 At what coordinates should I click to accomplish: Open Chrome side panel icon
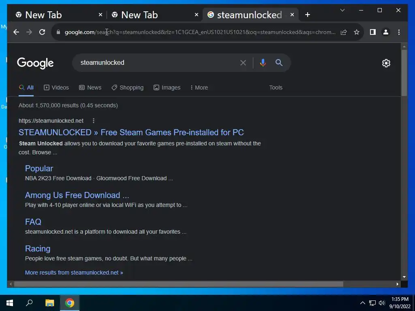[373, 32]
